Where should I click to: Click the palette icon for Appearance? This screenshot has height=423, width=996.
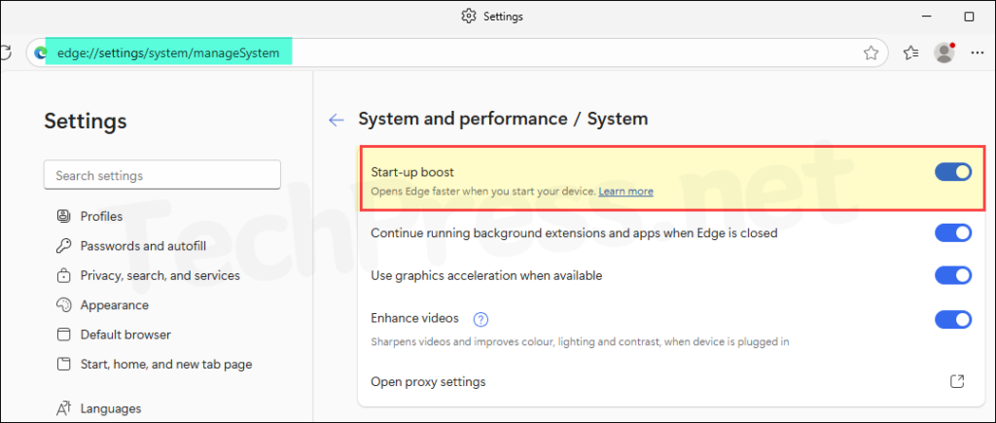pyautogui.click(x=63, y=305)
